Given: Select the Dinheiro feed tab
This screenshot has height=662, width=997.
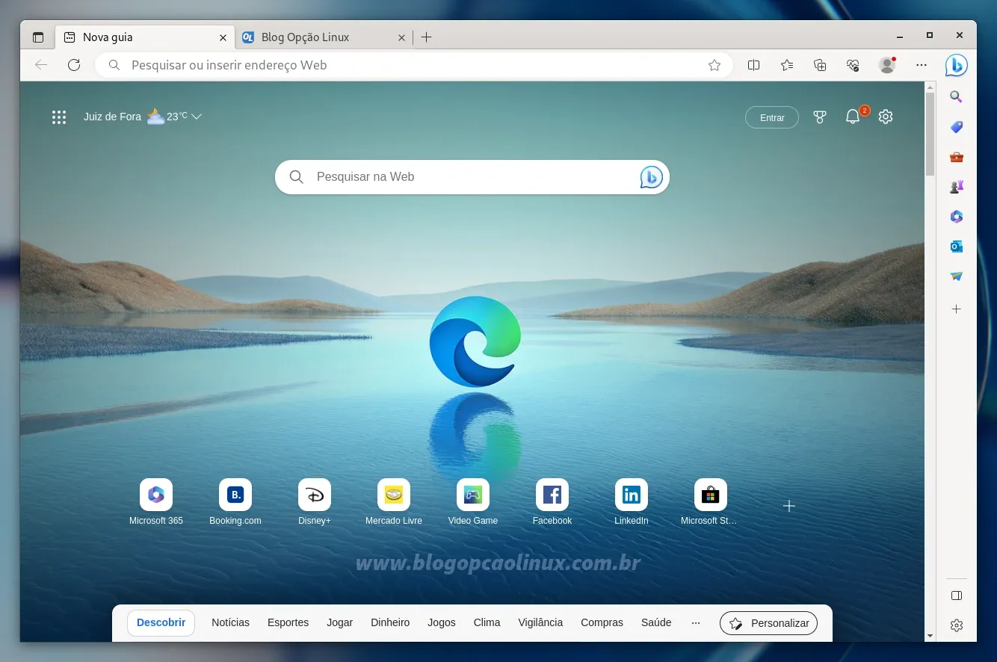Looking at the screenshot, I should click(x=390, y=622).
